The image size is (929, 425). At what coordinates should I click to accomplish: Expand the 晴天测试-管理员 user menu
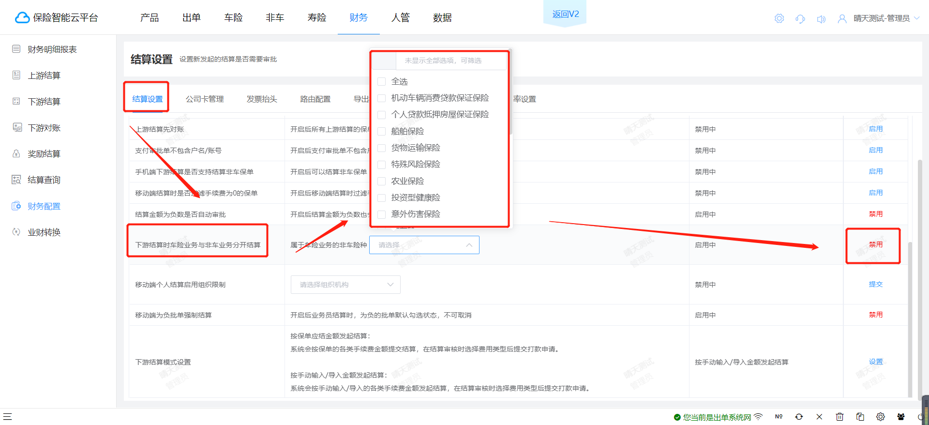pos(886,18)
